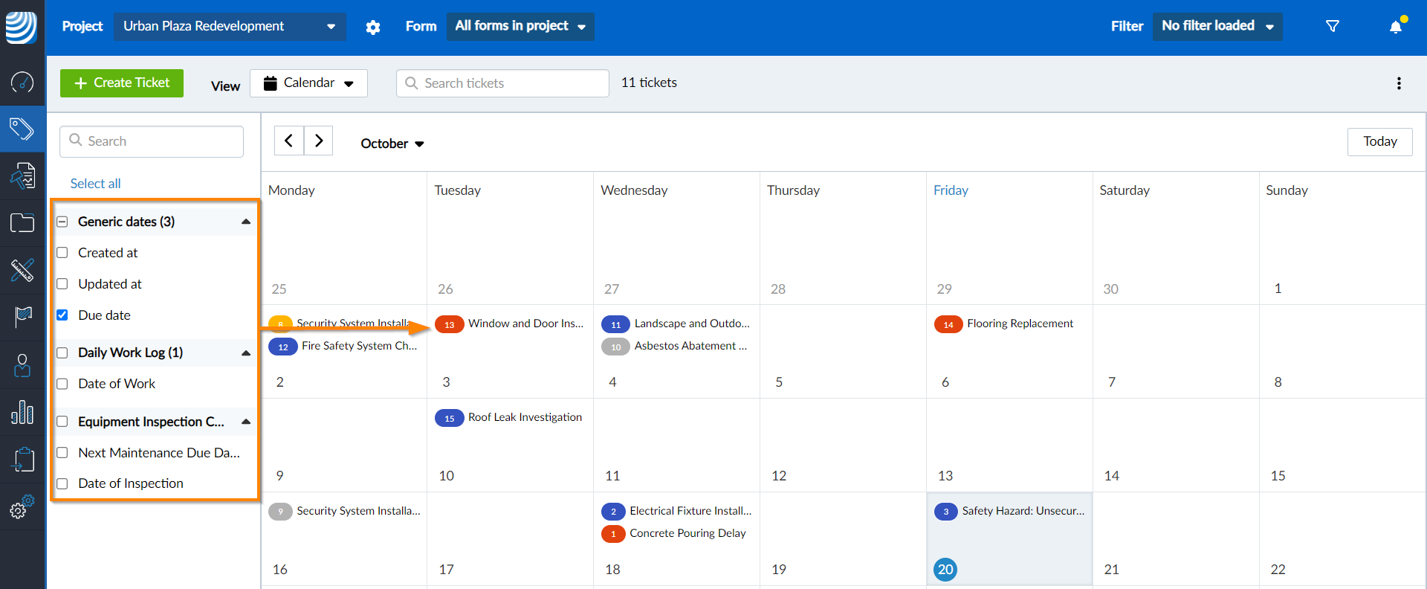This screenshot has height=589, width=1427.
Task: Open the three-dot more options menu
Action: [1399, 83]
